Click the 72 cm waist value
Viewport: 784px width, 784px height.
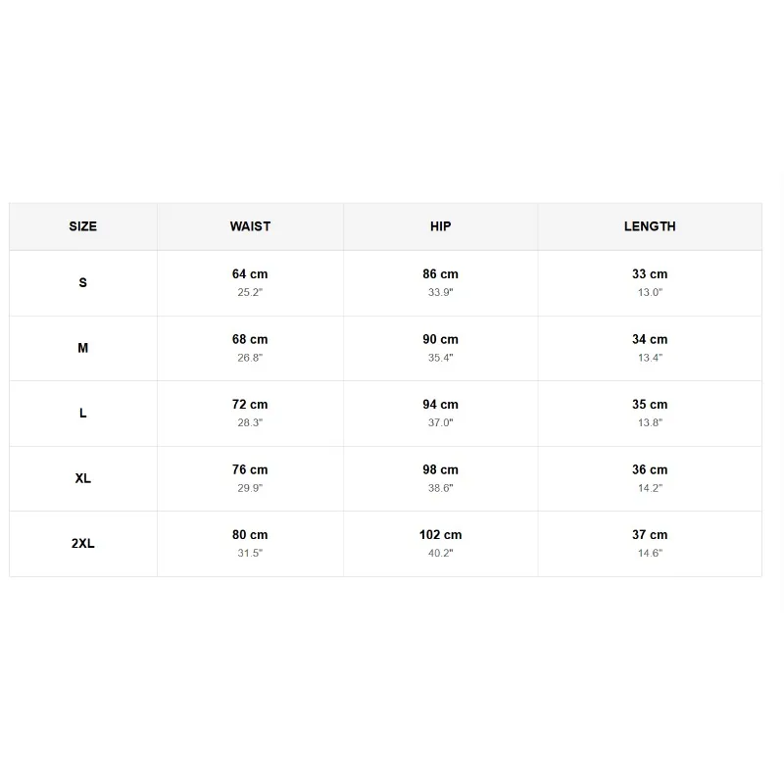(x=250, y=405)
